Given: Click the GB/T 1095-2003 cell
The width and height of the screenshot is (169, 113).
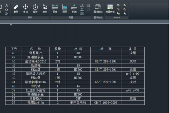Looking at the screenshot, I should click(106, 103).
